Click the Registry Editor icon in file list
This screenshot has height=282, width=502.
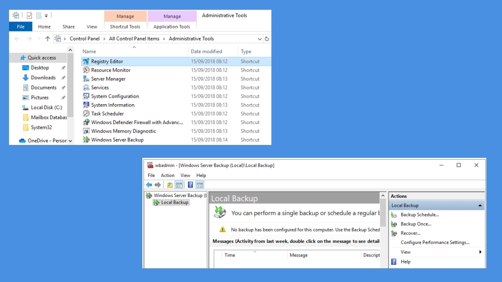point(86,61)
